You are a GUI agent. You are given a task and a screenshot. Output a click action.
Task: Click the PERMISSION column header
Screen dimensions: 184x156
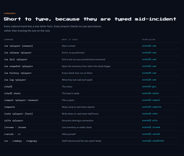(149, 40)
